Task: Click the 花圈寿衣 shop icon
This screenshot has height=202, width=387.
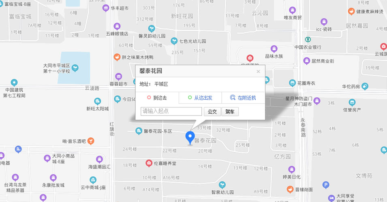Action: coord(292,83)
